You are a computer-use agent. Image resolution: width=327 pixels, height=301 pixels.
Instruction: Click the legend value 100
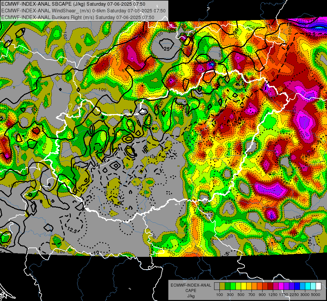click(x=219, y=295)
